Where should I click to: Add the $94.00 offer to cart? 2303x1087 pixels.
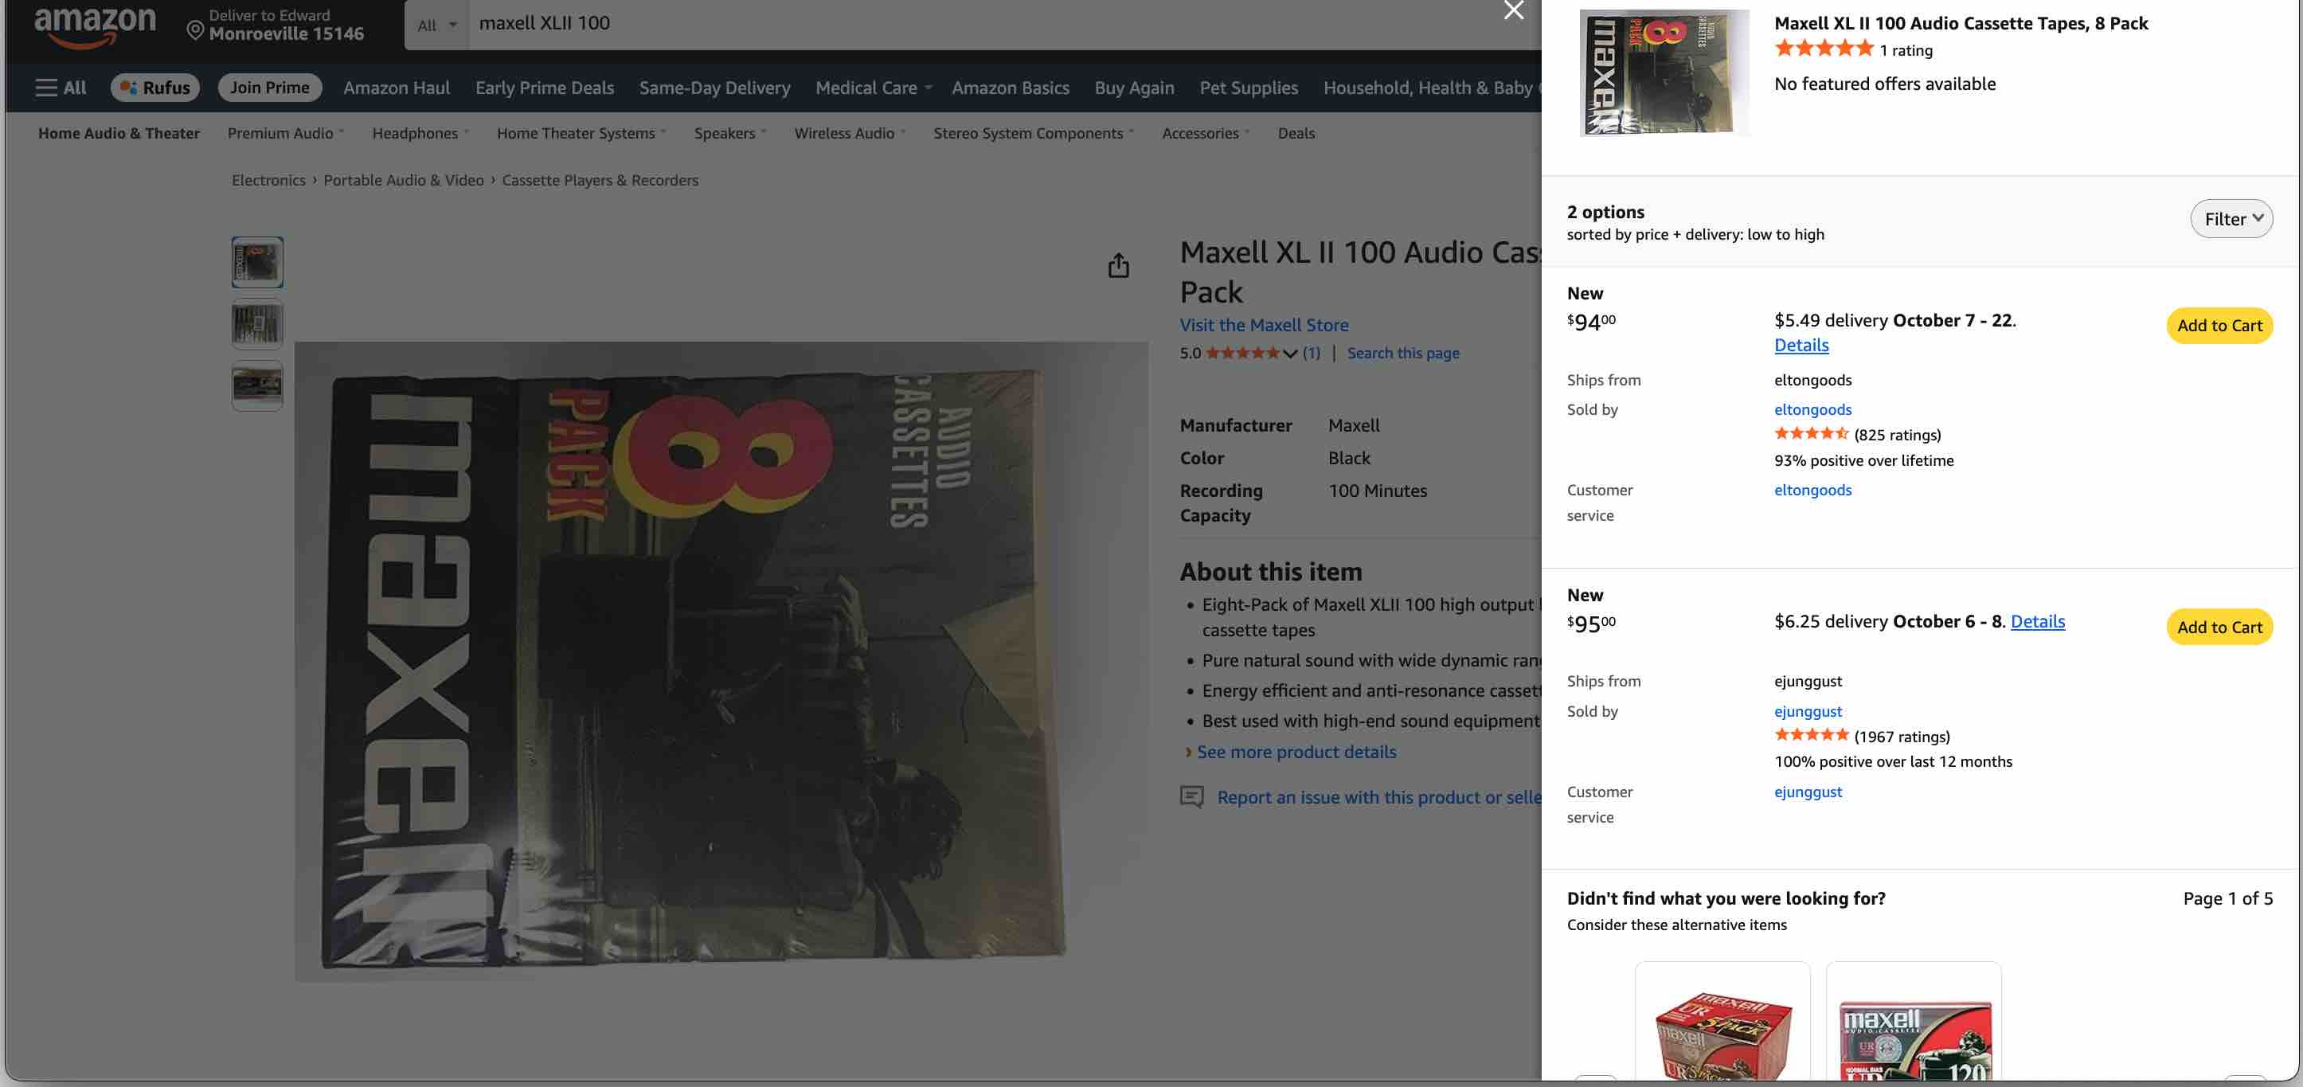[x=2219, y=326]
